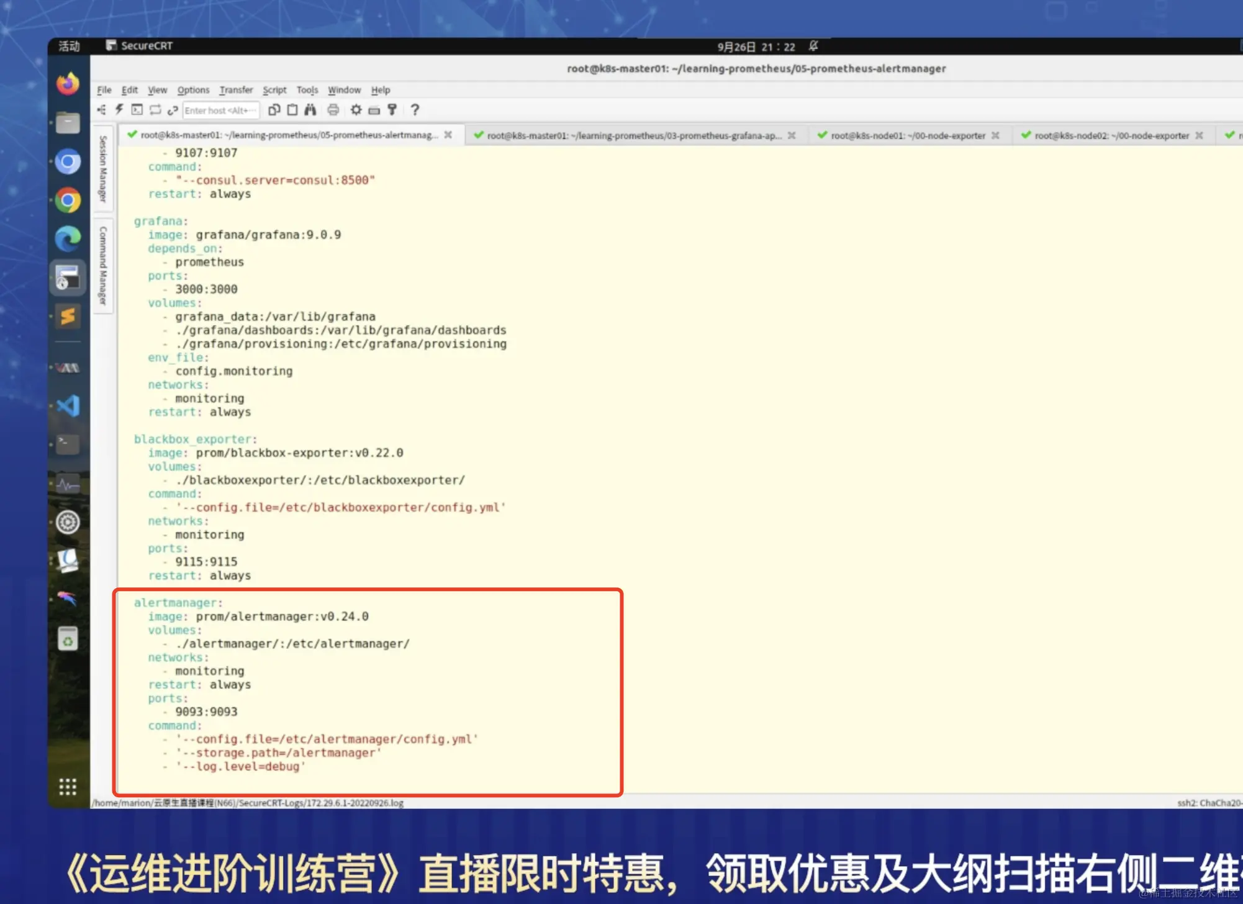The height and width of the screenshot is (904, 1243).
Task: Click the Help question mark icon
Action: [415, 110]
